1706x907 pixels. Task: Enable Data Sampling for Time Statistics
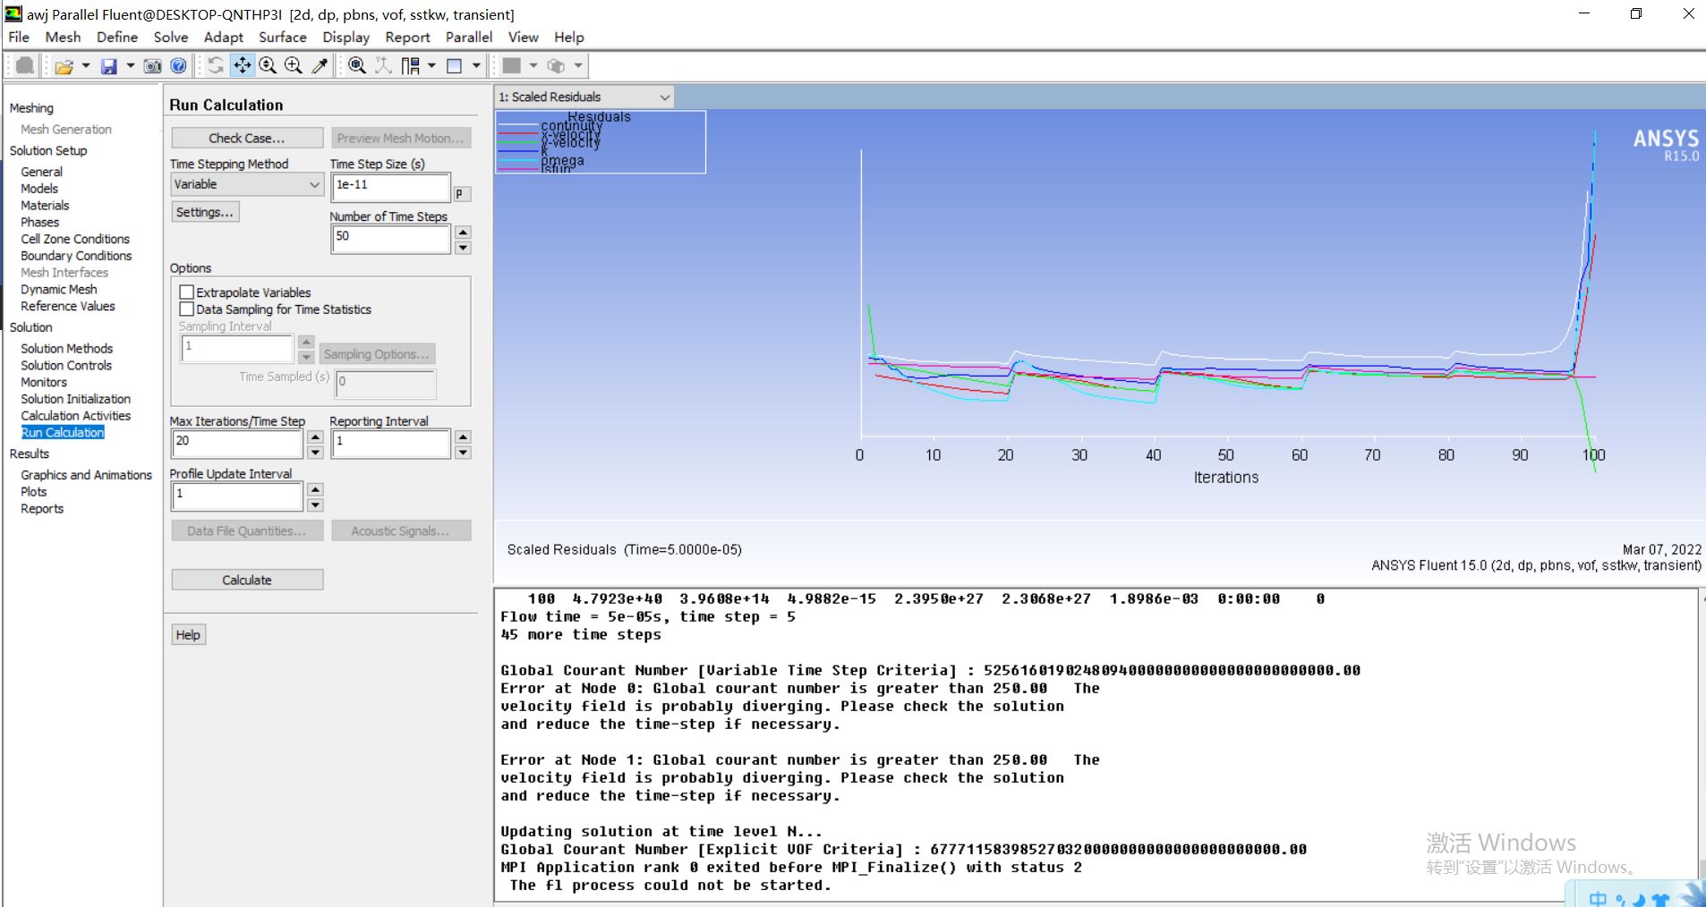(187, 309)
